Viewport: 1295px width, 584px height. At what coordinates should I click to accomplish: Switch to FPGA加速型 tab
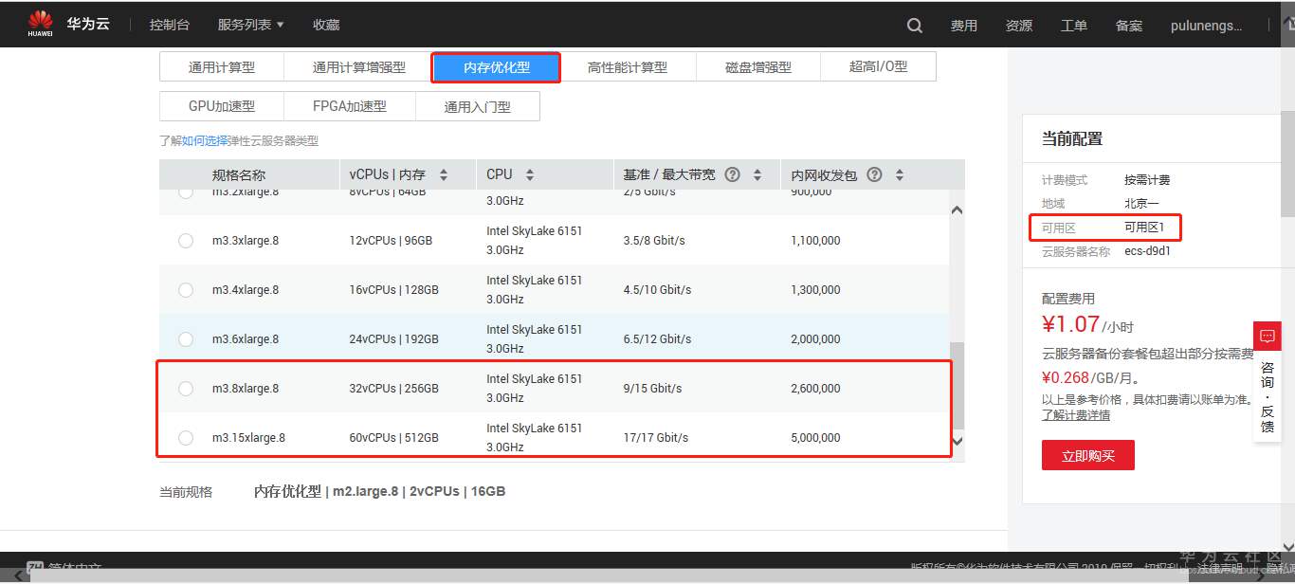pos(350,106)
